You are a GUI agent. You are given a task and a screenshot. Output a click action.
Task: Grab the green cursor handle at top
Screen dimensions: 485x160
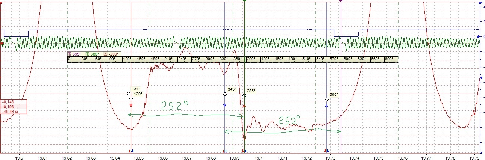245,1
